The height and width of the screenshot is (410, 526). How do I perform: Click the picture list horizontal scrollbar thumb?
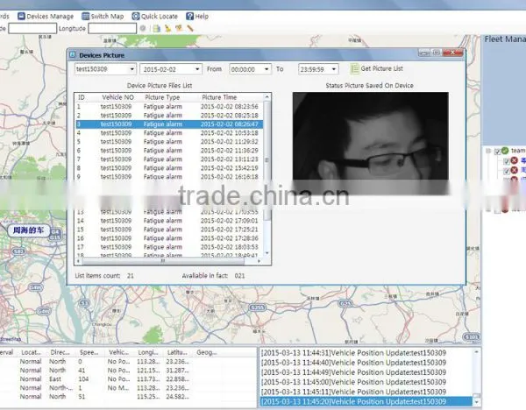click(x=163, y=261)
